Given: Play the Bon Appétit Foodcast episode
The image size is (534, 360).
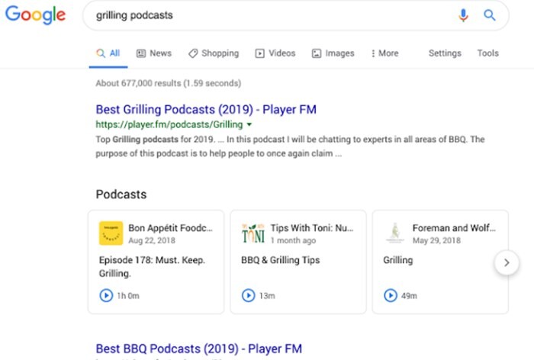Looking at the screenshot, I should coord(106,295).
